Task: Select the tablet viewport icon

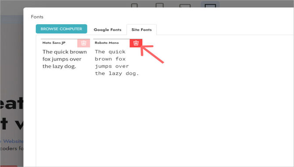Action: tap(160, 5)
